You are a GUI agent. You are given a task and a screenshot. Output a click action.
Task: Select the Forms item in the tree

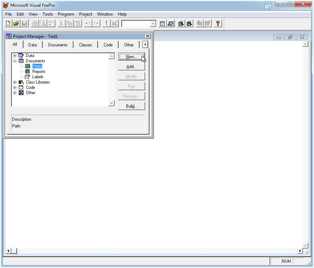click(x=37, y=66)
